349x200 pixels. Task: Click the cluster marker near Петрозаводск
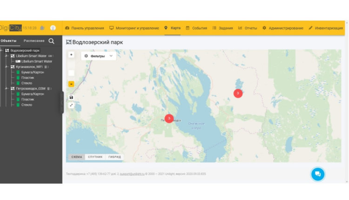coord(169,119)
